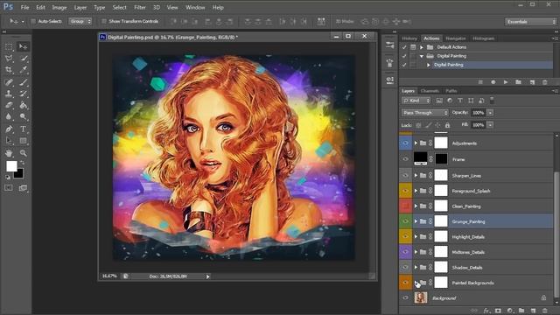Switch to the Navigator tab
Image resolution: width=560 pixels, height=315 pixels.
(456, 38)
